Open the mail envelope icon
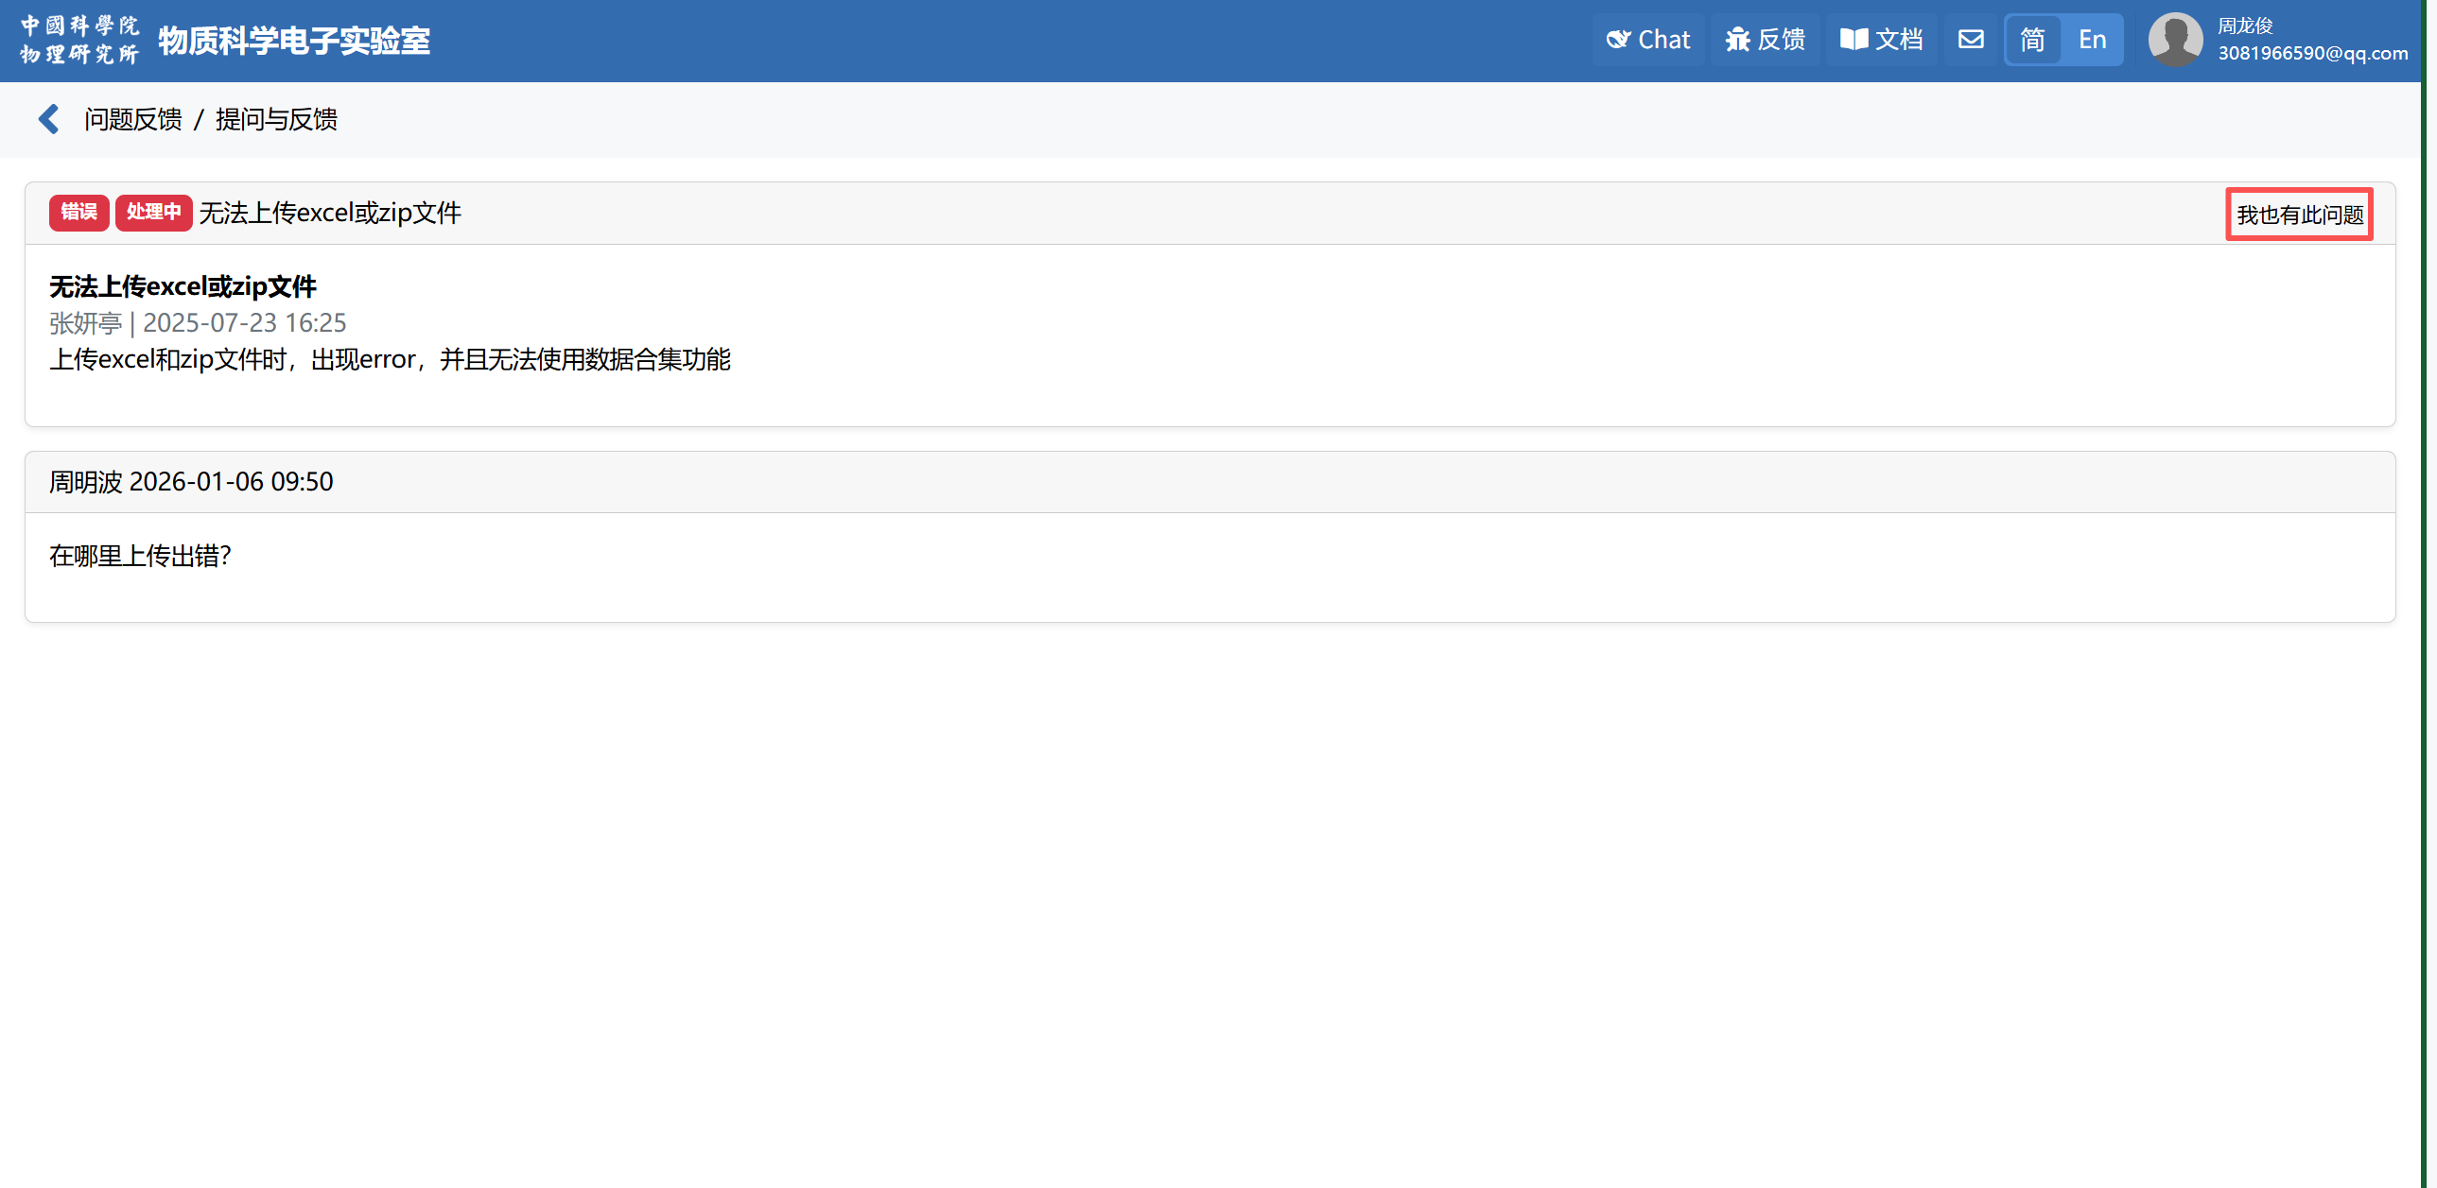Screen dimensions: 2437x1188 (x=1971, y=40)
